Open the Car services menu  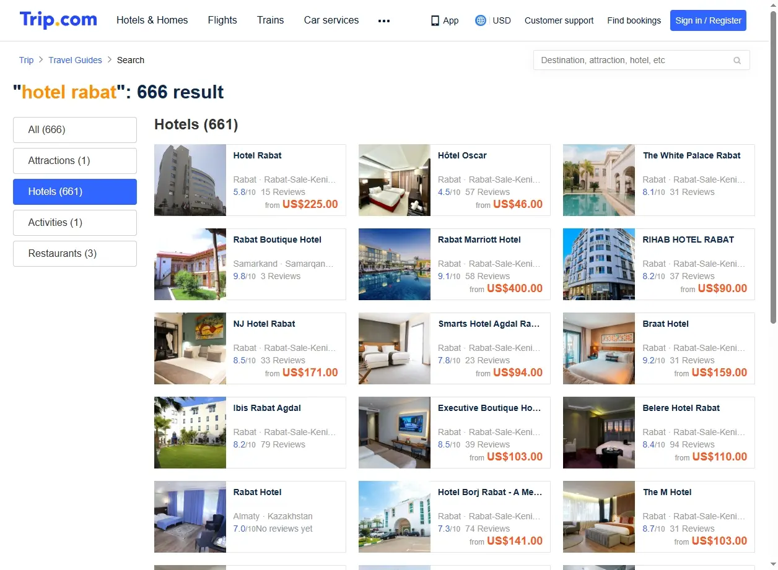coord(331,20)
